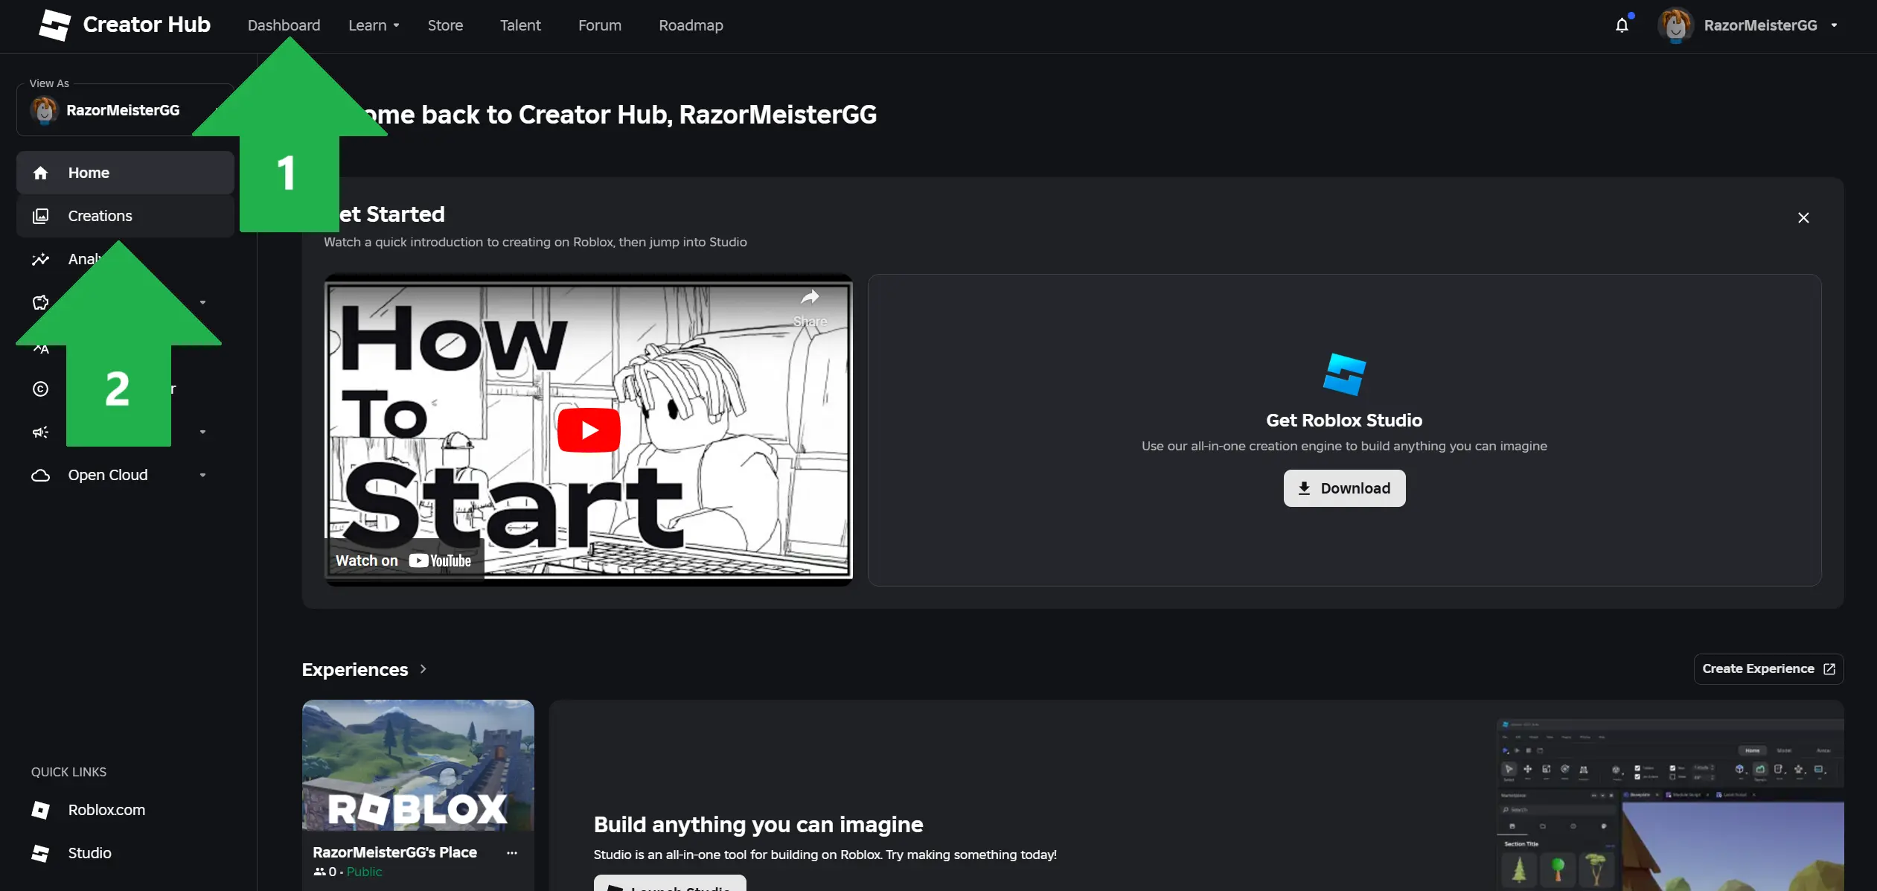
Task: Open the Talent page
Action: pos(520,25)
